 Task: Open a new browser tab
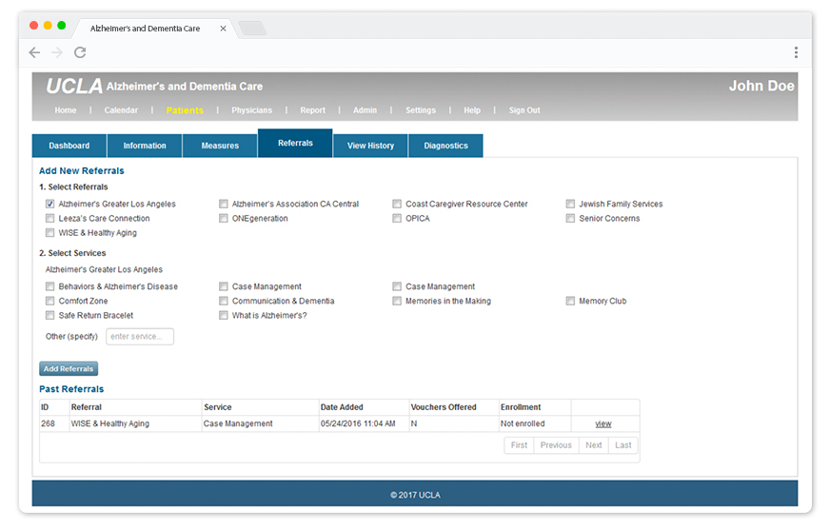252,28
